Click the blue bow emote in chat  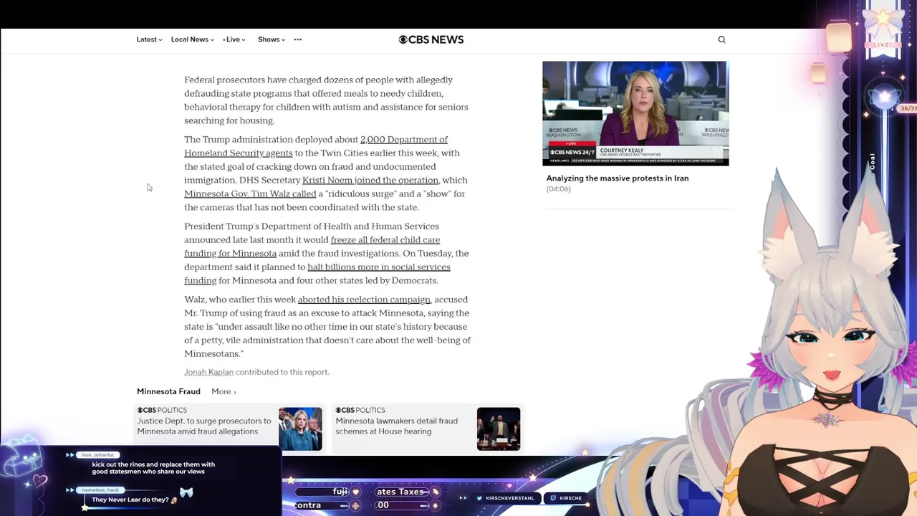click(187, 492)
